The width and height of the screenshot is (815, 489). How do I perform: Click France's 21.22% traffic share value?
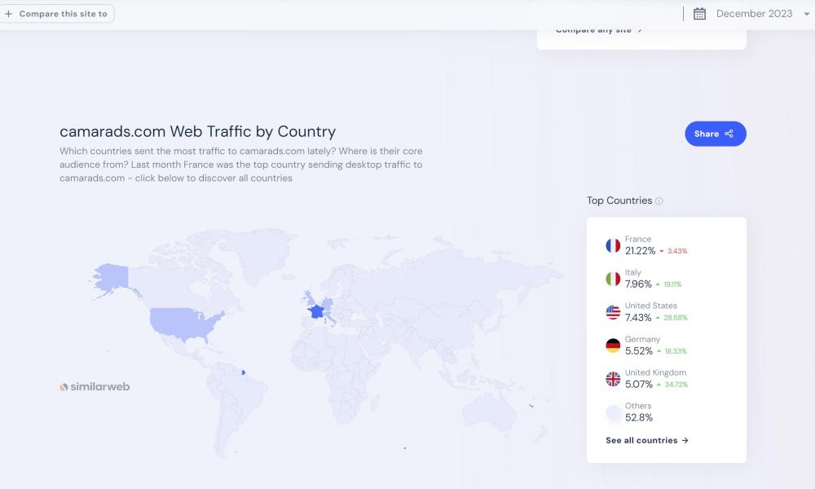[x=640, y=251]
